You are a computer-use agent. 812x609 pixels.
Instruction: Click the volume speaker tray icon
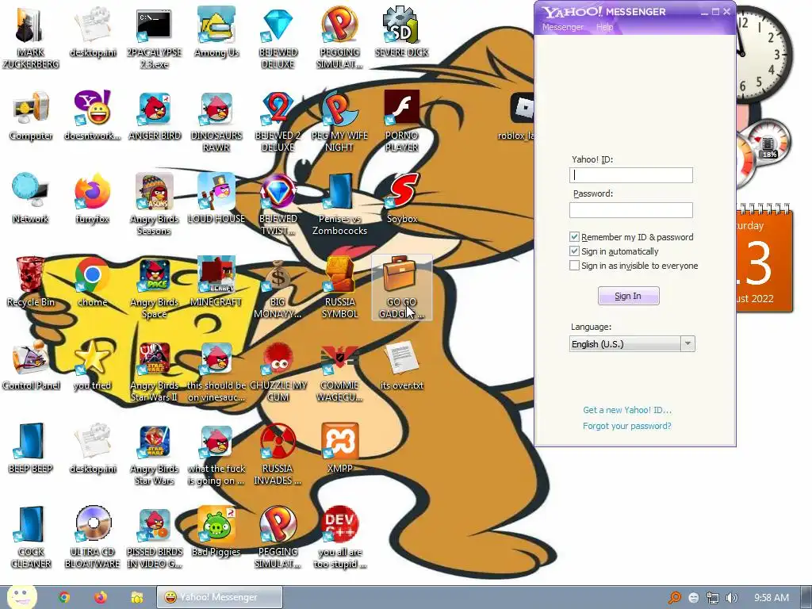click(x=731, y=598)
